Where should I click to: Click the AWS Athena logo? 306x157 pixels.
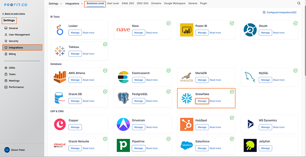tap(60, 77)
